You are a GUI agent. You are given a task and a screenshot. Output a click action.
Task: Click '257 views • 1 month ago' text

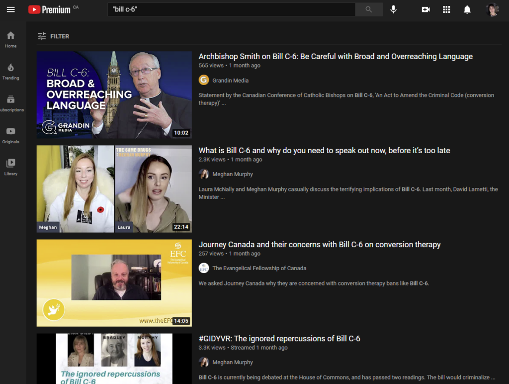pos(230,253)
